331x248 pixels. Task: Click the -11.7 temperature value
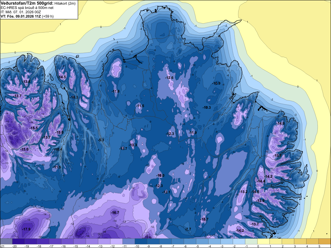[123, 149]
